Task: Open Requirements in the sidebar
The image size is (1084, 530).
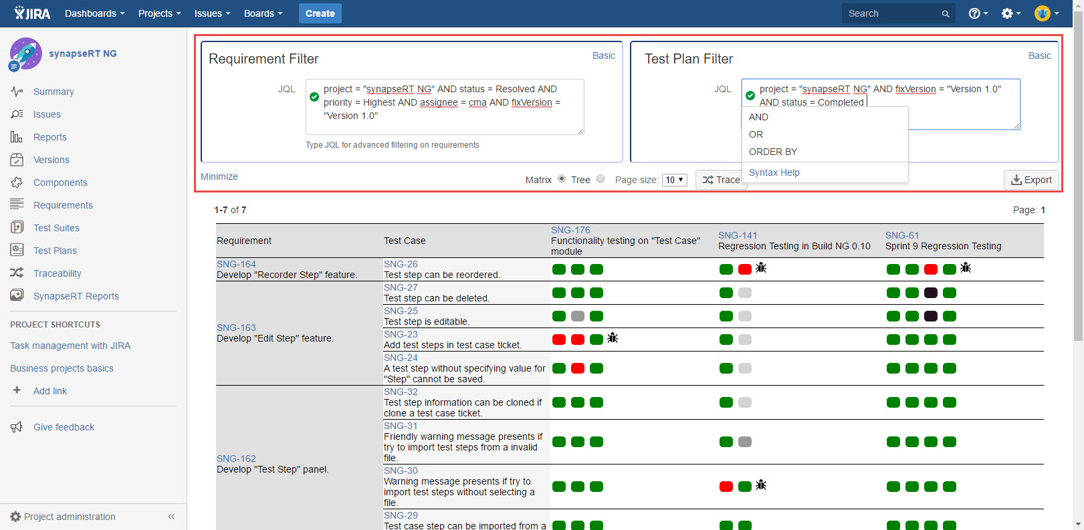Action: (x=63, y=205)
